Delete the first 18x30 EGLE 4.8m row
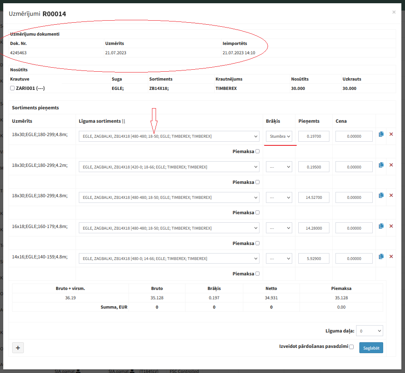Viewport: 405px width, 373px height. (391, 134)
